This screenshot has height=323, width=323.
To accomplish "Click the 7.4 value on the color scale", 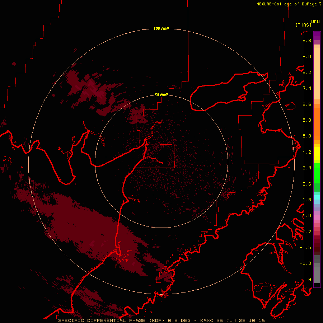I will pyautogui.click(x=307, y=88).
